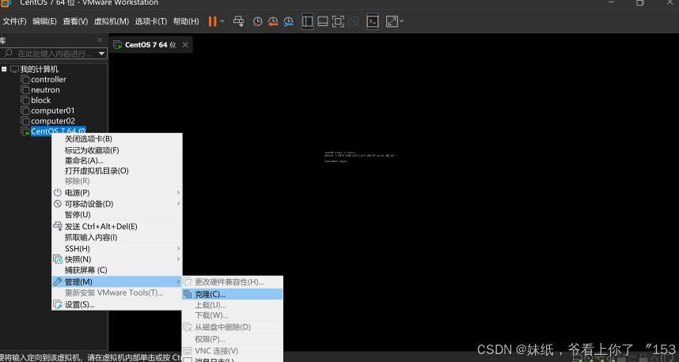Click the Take Snapshot clock icon
This screenshot has width=679, height=362.
pos(258,21)
